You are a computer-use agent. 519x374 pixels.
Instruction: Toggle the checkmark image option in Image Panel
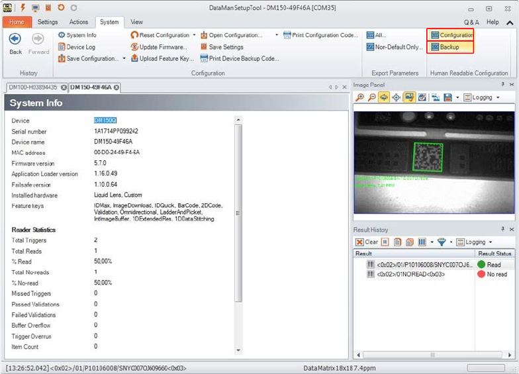pos(422,97)
